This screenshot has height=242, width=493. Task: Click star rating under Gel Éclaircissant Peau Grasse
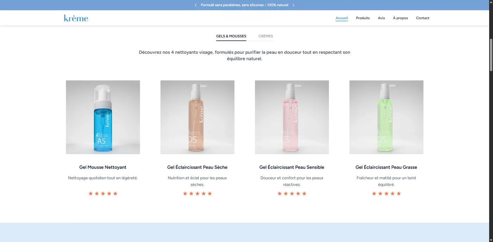pos(386,194)
